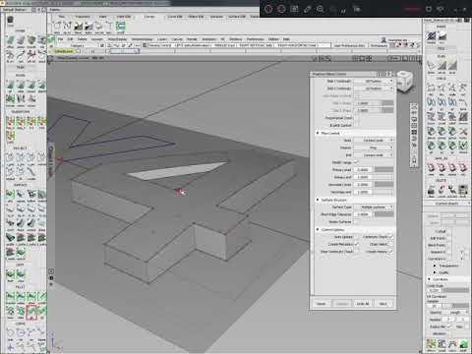
Task: Open the Side 2 Continuity dropdown
Action: click(374, 88)
